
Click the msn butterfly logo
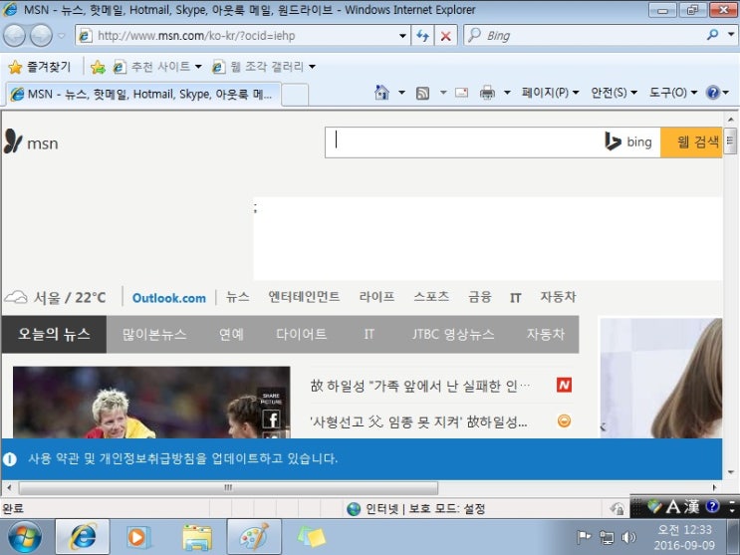(31, 141)
